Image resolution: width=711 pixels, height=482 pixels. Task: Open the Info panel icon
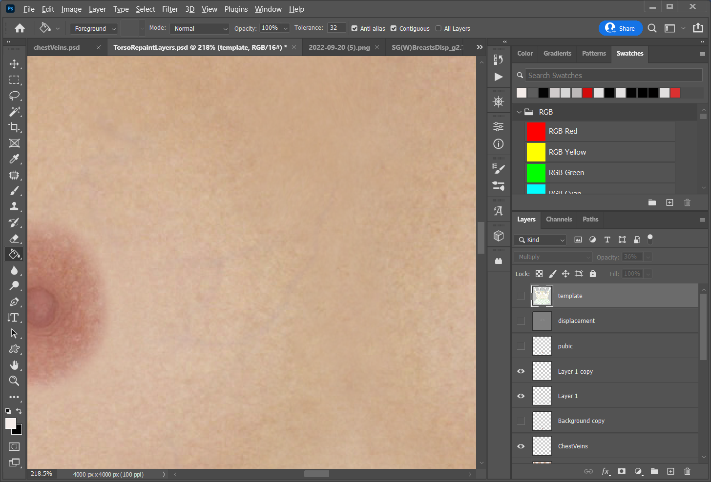point(498,144)
